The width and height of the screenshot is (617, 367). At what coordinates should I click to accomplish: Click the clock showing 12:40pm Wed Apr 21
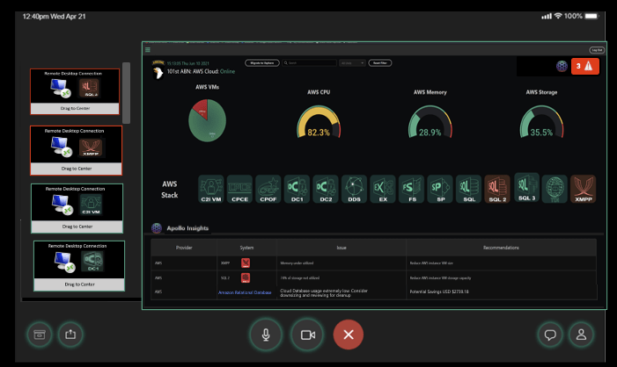[x=54, y=17]
